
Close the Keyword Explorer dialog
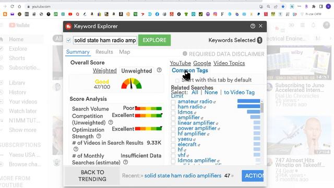click(260, 26)
